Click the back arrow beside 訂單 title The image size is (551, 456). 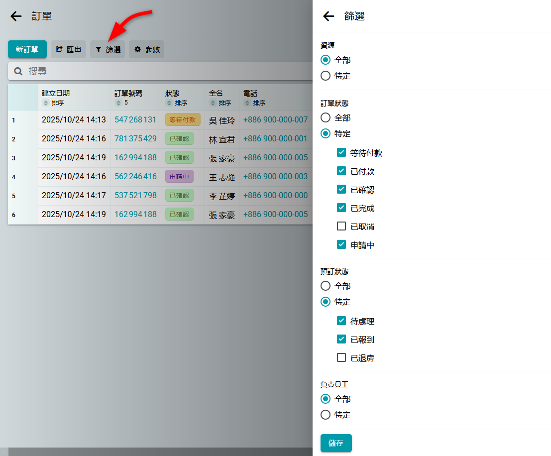tap(16, 16)
